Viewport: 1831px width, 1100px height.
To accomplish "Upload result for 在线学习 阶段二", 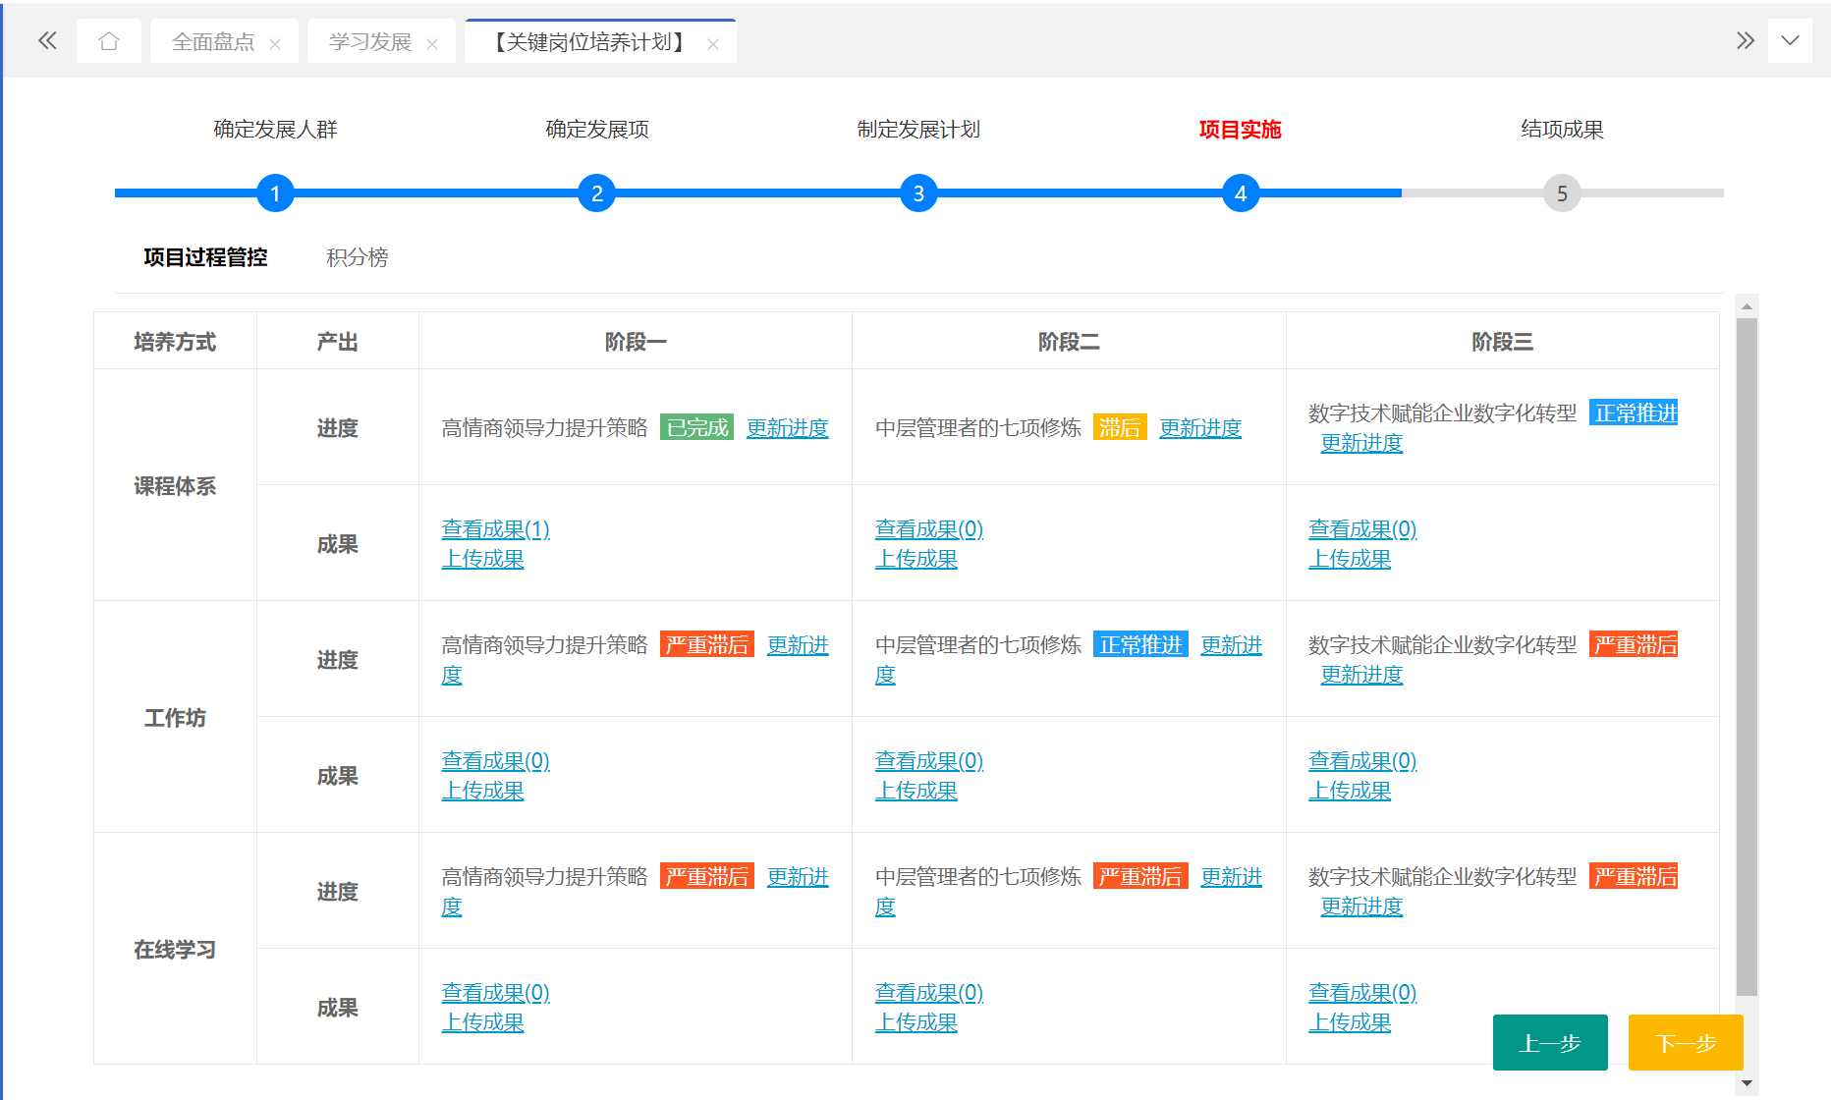I will coord(915,1022).
